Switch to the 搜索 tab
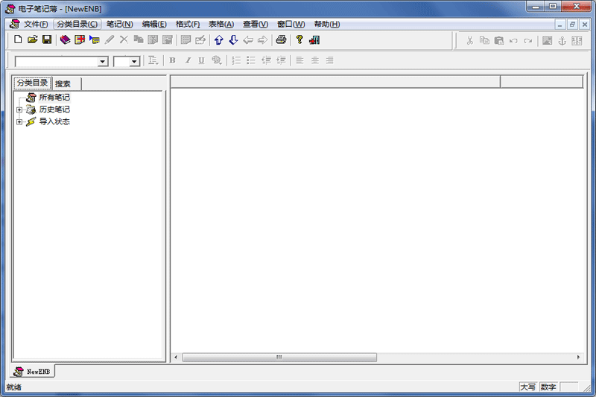596x397 pixels. click(x=66, y=84)
